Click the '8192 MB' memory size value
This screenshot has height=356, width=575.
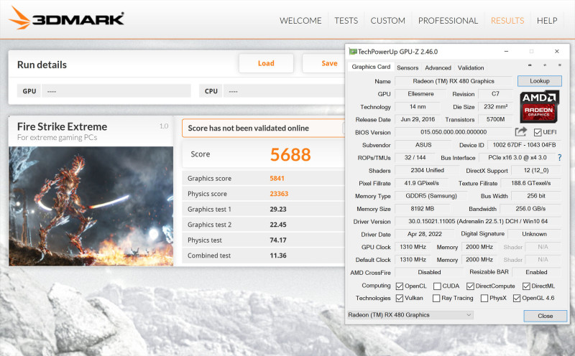coord(422,209)
